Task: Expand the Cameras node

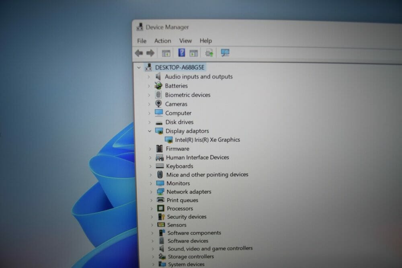Action: click(149, 104)
